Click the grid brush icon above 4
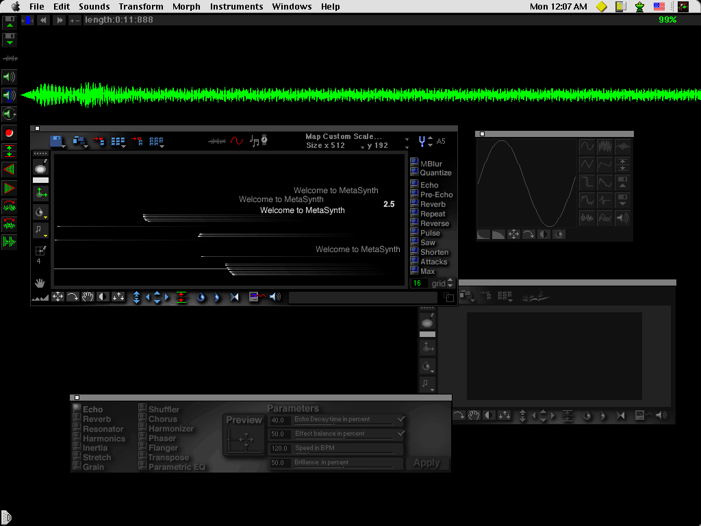 coord(40,251)
